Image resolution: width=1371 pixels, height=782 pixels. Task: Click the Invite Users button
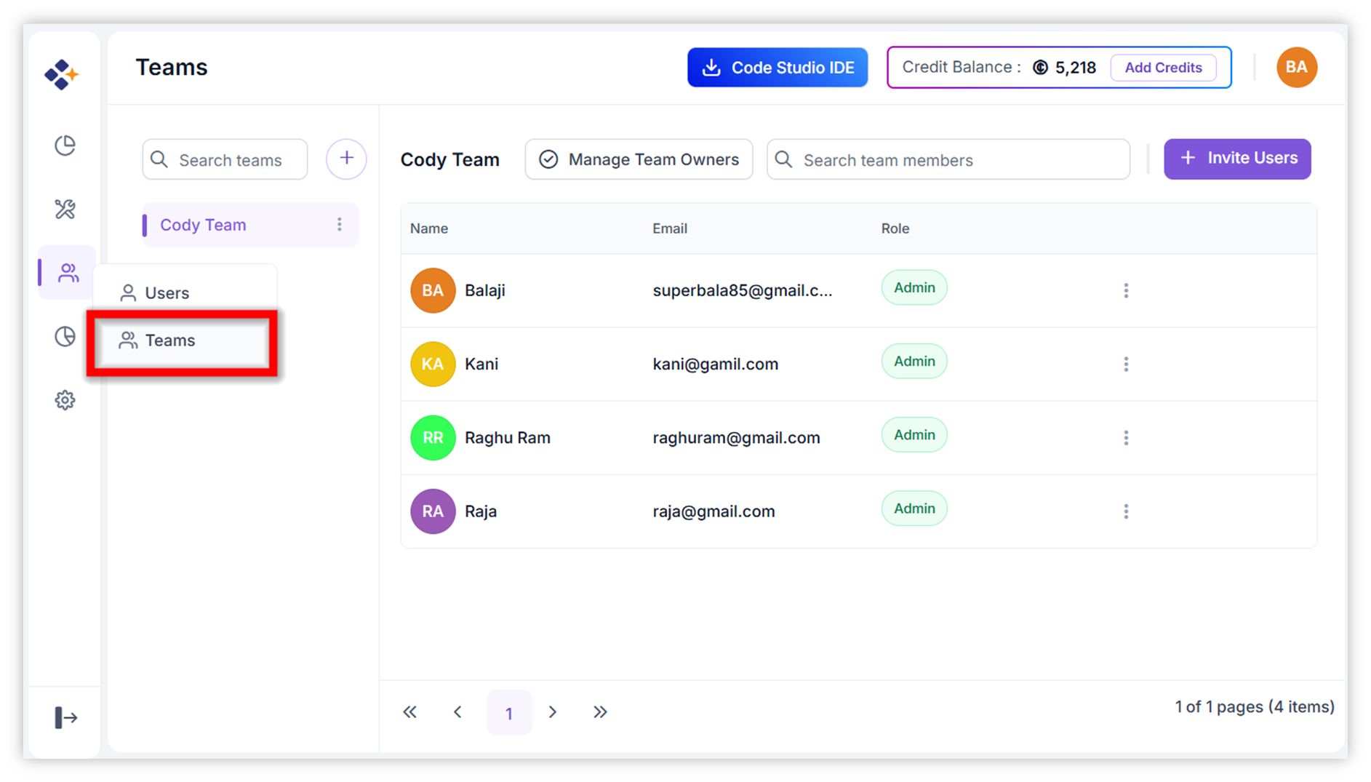tap(1237, 159)
